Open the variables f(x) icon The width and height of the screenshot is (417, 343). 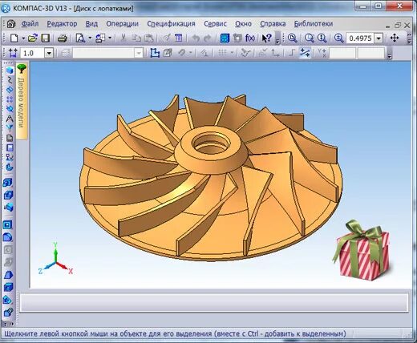coord(249,38)
